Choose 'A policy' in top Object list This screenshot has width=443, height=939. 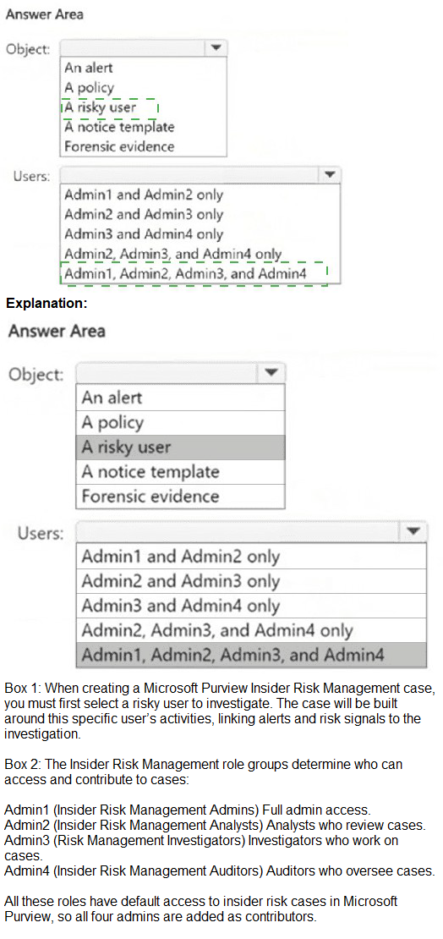tap(89, 87)
